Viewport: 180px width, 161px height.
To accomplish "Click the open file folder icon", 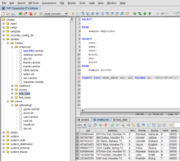I will (x=8, y=14).
